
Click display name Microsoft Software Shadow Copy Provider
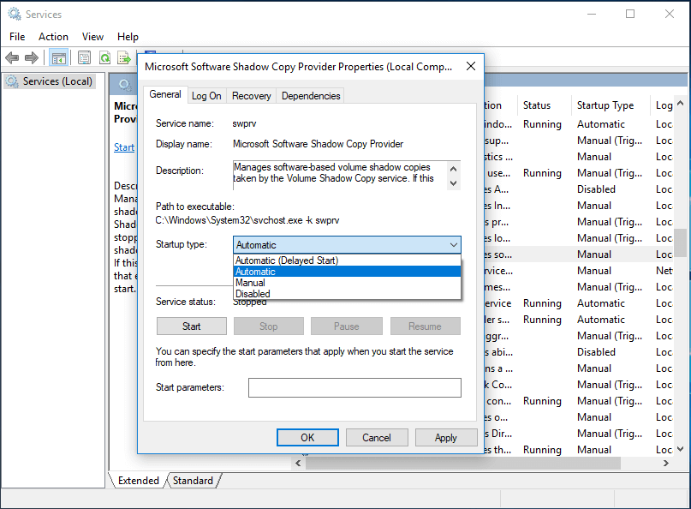click(x=318, y=144)
